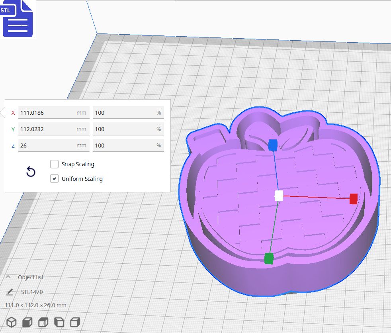Click the white center handle of the gizmo
This screenshot has height=333, width=391.
coord(278,195)
